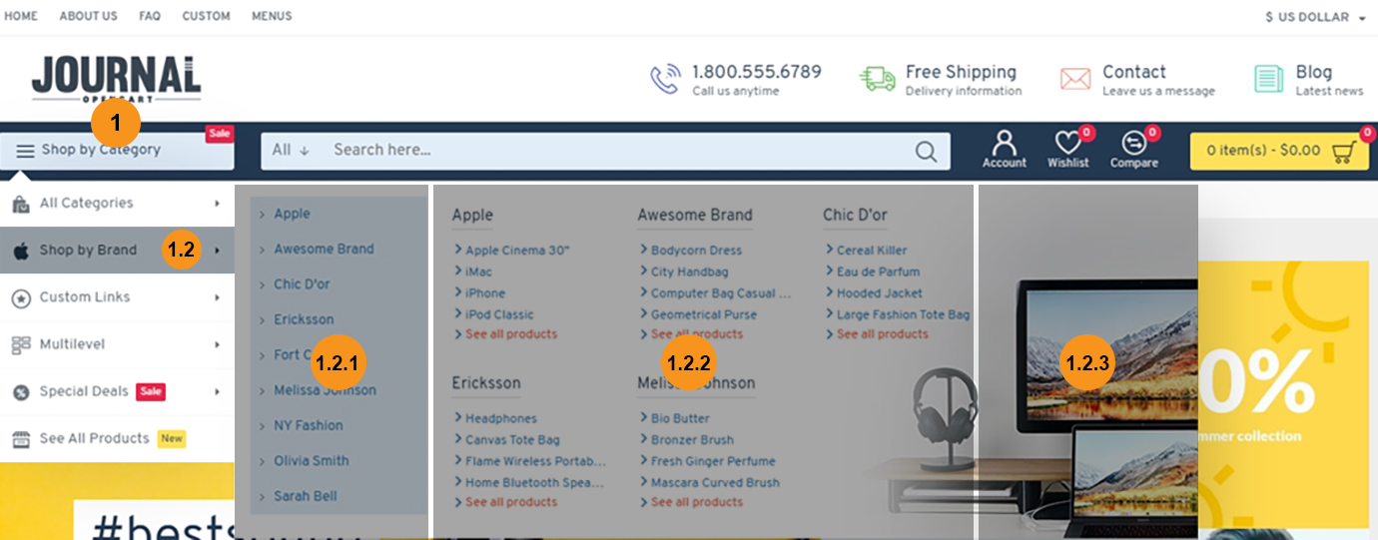Click the Free Shipping truck icon
This screenshot has width=1378, height=540.
coord(878,79)
